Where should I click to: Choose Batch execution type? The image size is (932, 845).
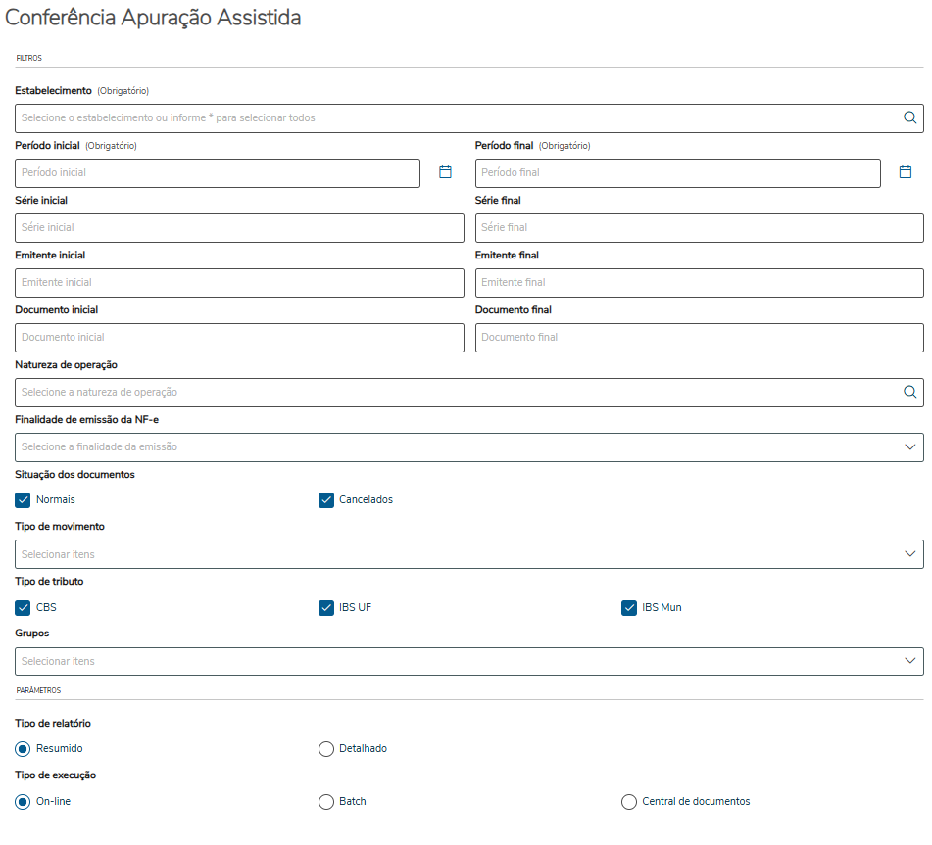point(326,801)
